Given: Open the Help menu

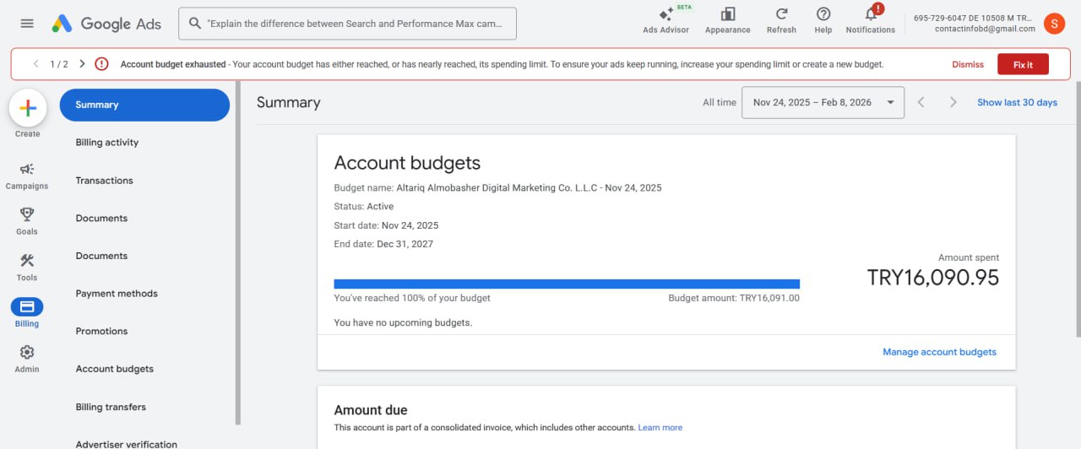Looking at the screenshot, I should point(823,20).
